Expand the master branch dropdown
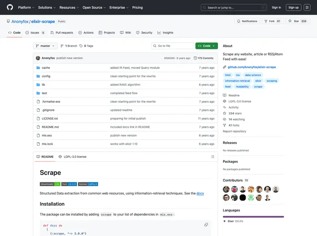The height and width of the screenshot is (236, 317). [x=46, y=46]
